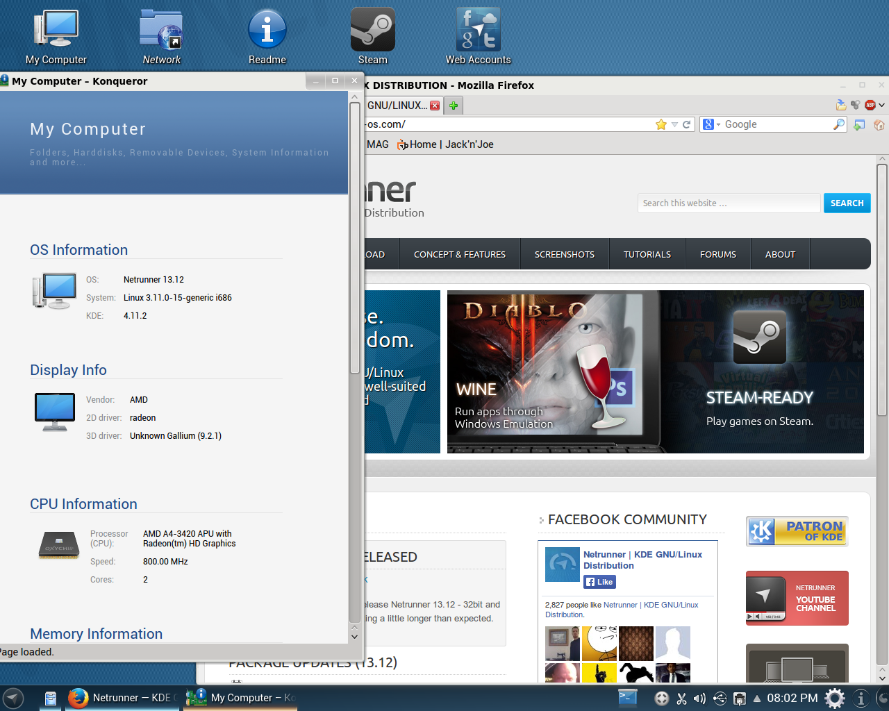Open the Patron of KDE banner
Viewport: 889px width, 711px height.
(797, 532)
